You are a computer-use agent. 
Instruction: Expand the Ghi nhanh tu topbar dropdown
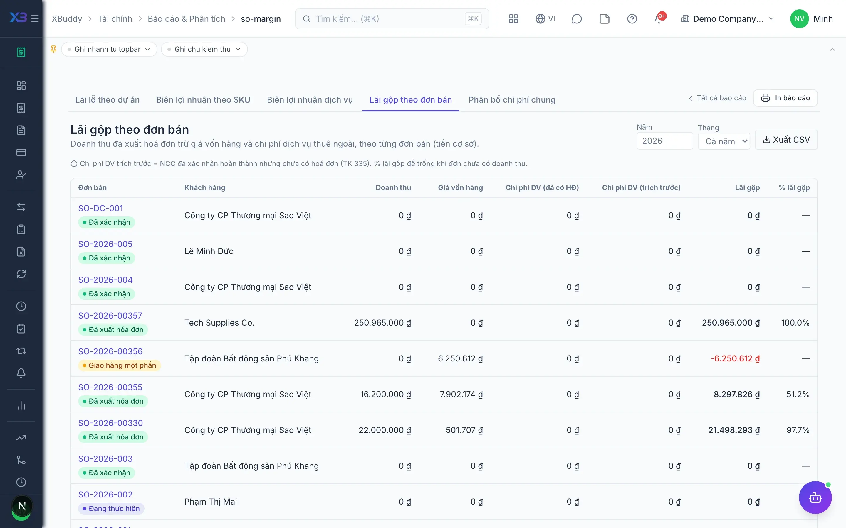(x=109, y=49)
